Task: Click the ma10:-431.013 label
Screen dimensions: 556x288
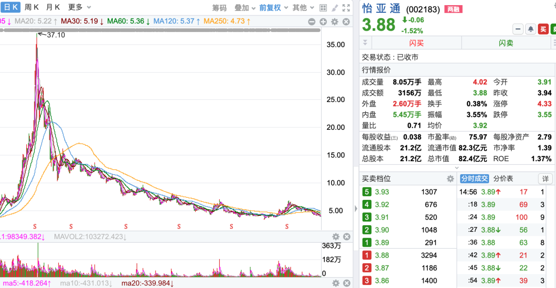Action: point(86,283)
